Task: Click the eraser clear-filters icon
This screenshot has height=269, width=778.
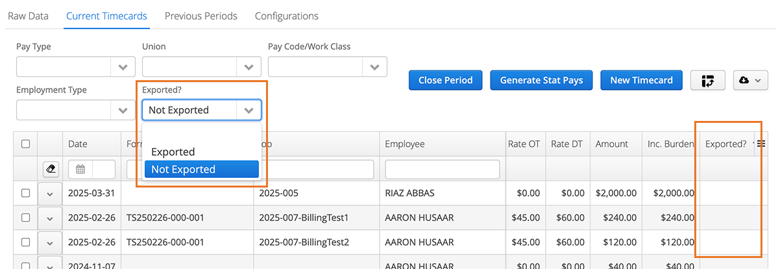Action: click(x=49, y=169)
